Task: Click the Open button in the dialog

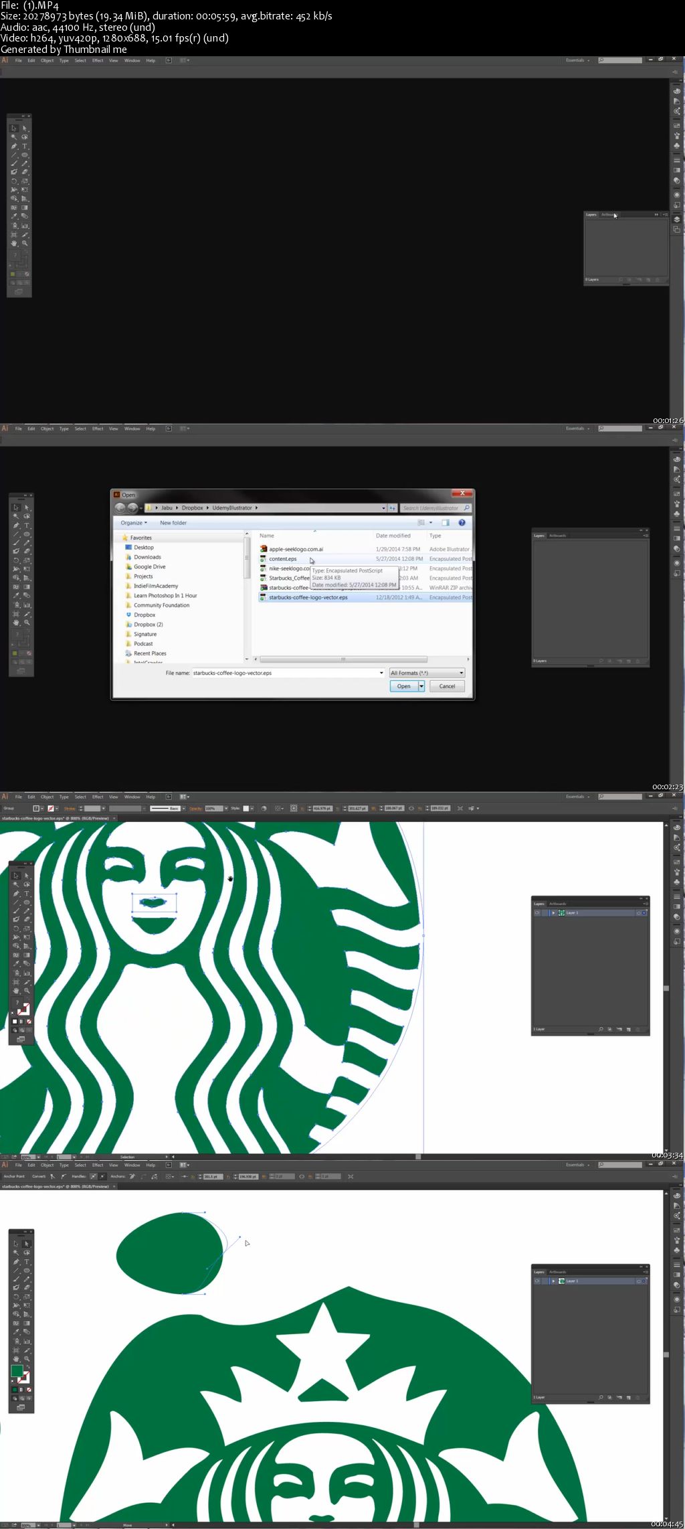Action: 404,686
